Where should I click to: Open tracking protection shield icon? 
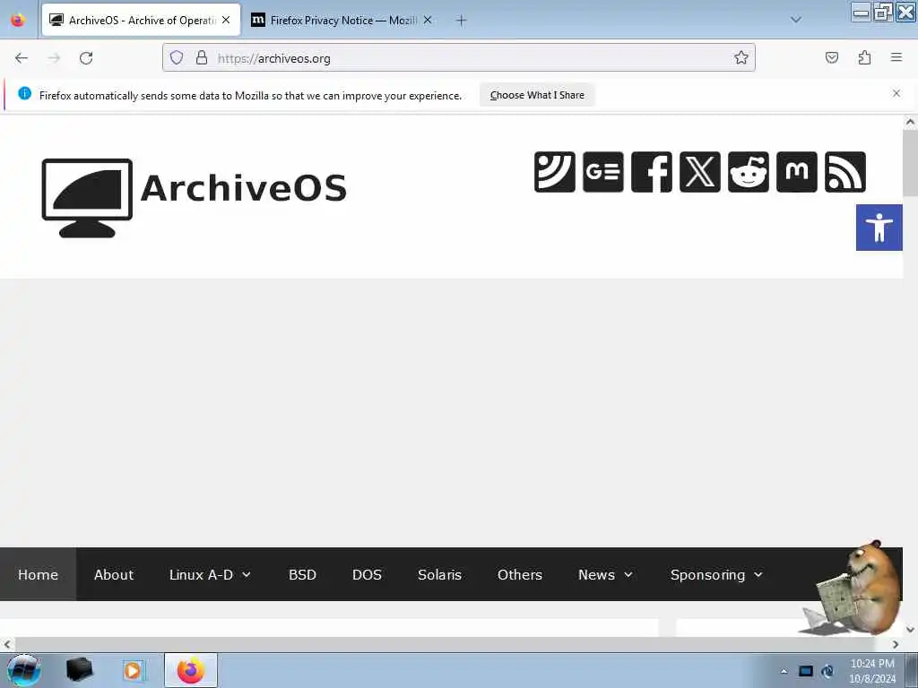(177, 58)
